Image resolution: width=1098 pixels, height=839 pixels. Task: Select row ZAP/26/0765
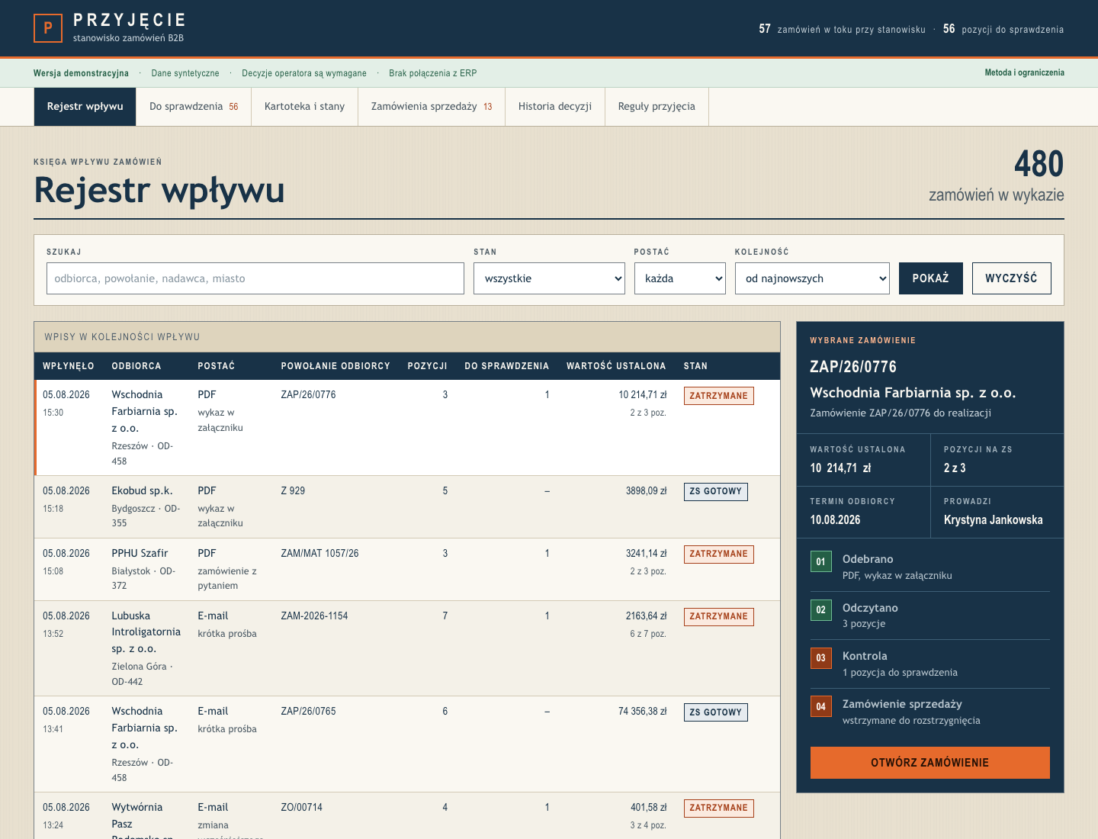[407, 744]
